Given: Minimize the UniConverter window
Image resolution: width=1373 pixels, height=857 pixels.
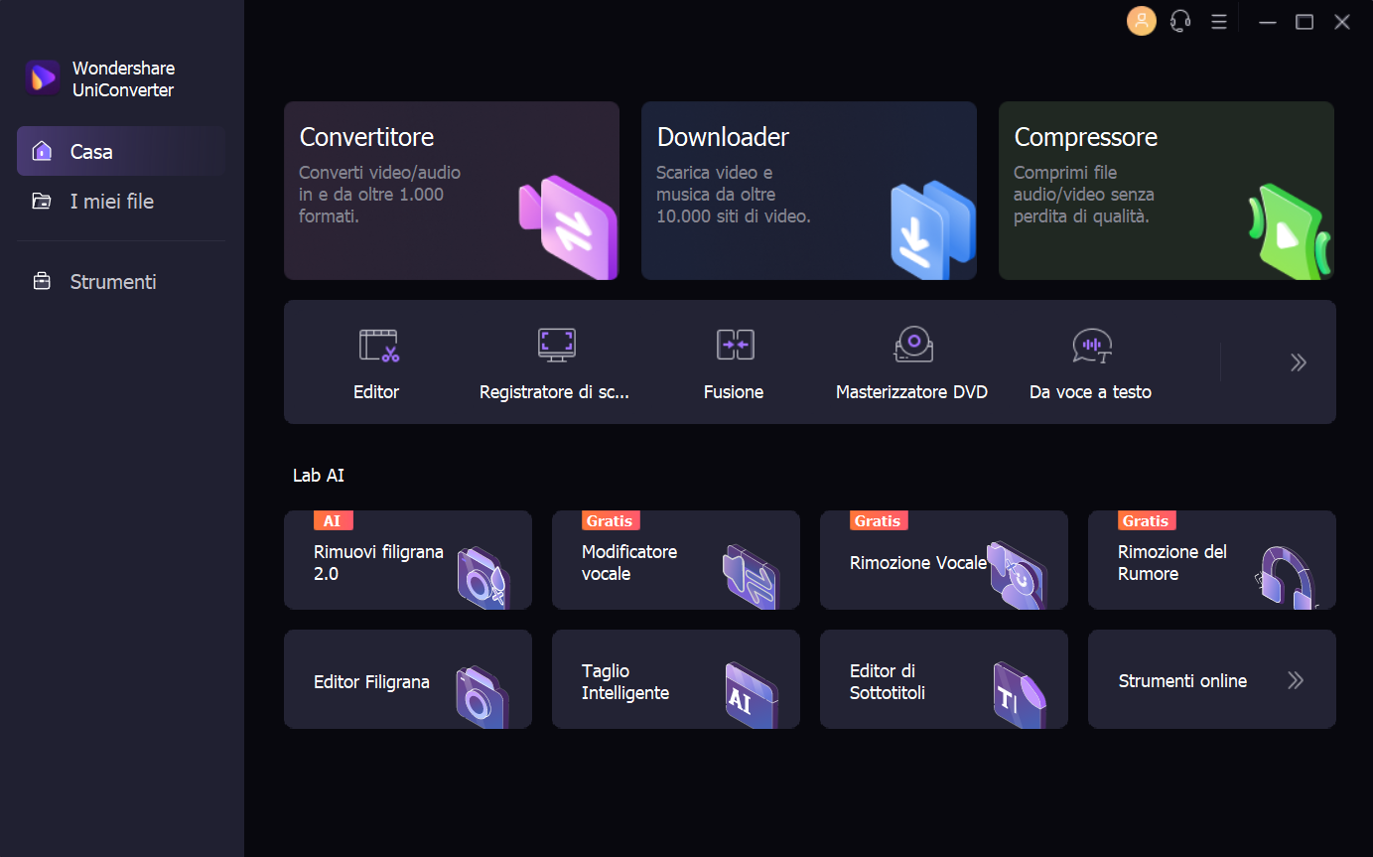Looking at the screenshot, I should [x=1267, y=22].
